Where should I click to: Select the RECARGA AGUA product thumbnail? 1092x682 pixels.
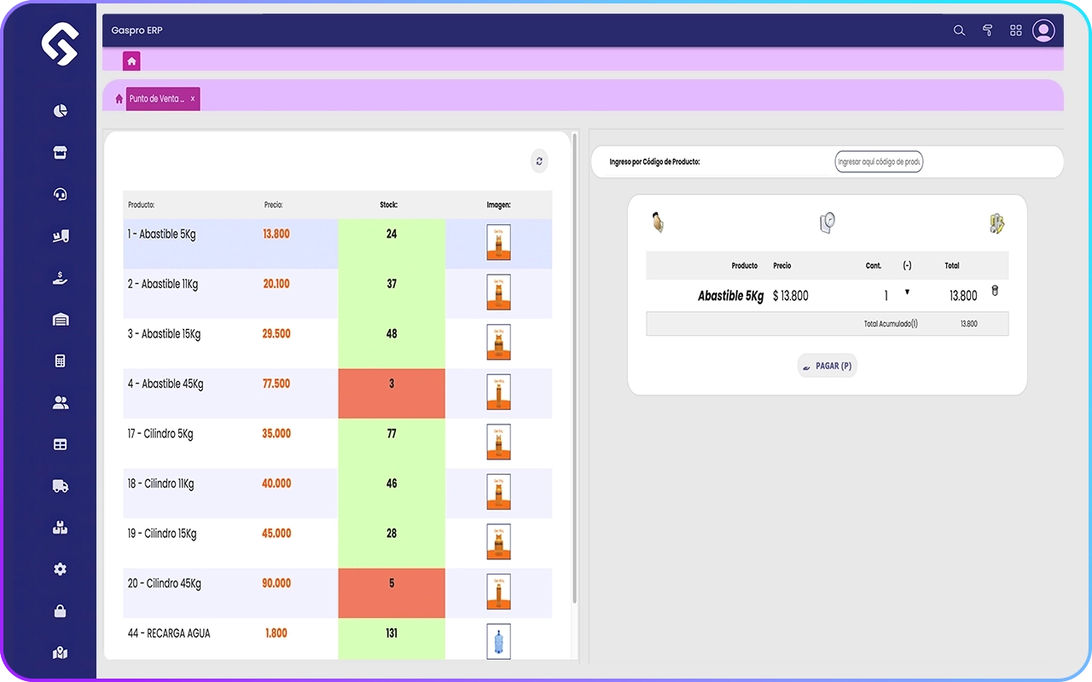pyautogui.click(x=498, y=641)
